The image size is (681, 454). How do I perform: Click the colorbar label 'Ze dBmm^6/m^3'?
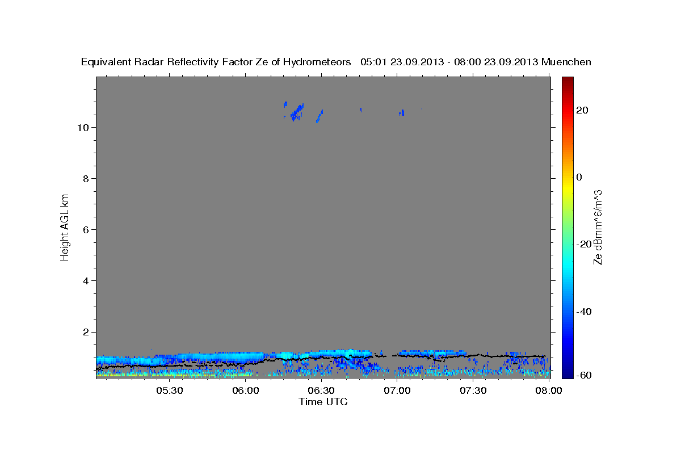(x=597, y=227)
